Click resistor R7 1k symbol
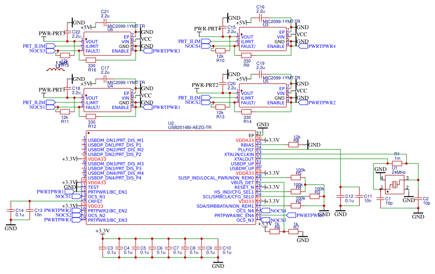 [x=293, y=232]
